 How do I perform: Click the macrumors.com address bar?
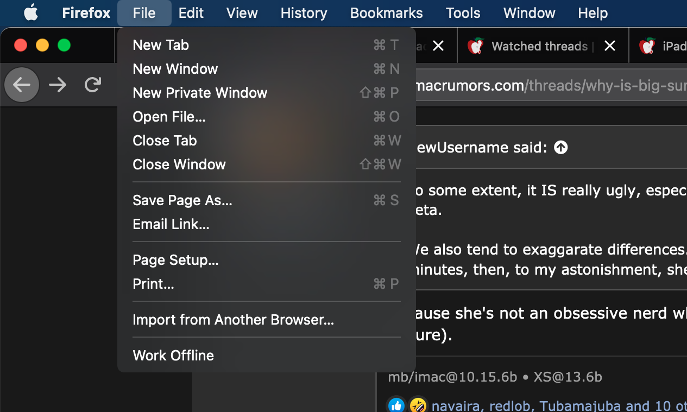551,85
